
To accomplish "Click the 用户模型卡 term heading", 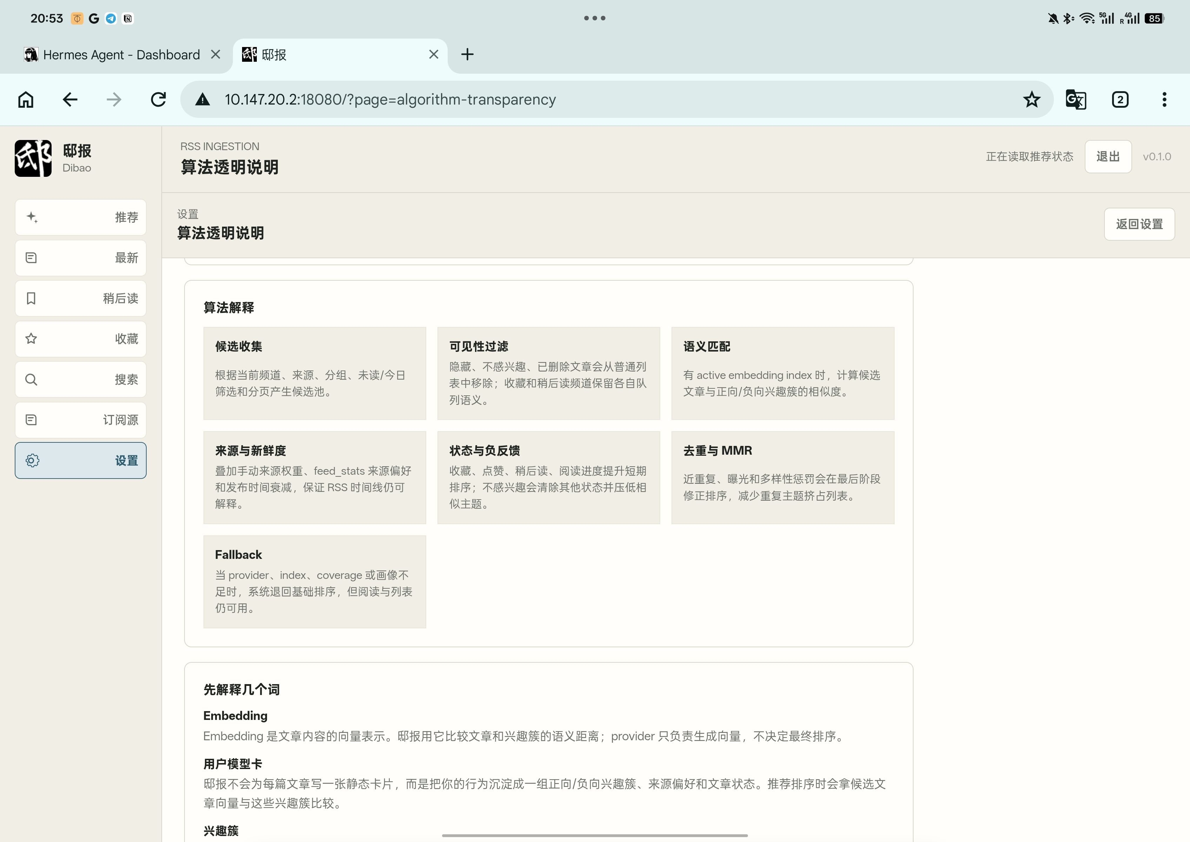I will tap(233, 764).
